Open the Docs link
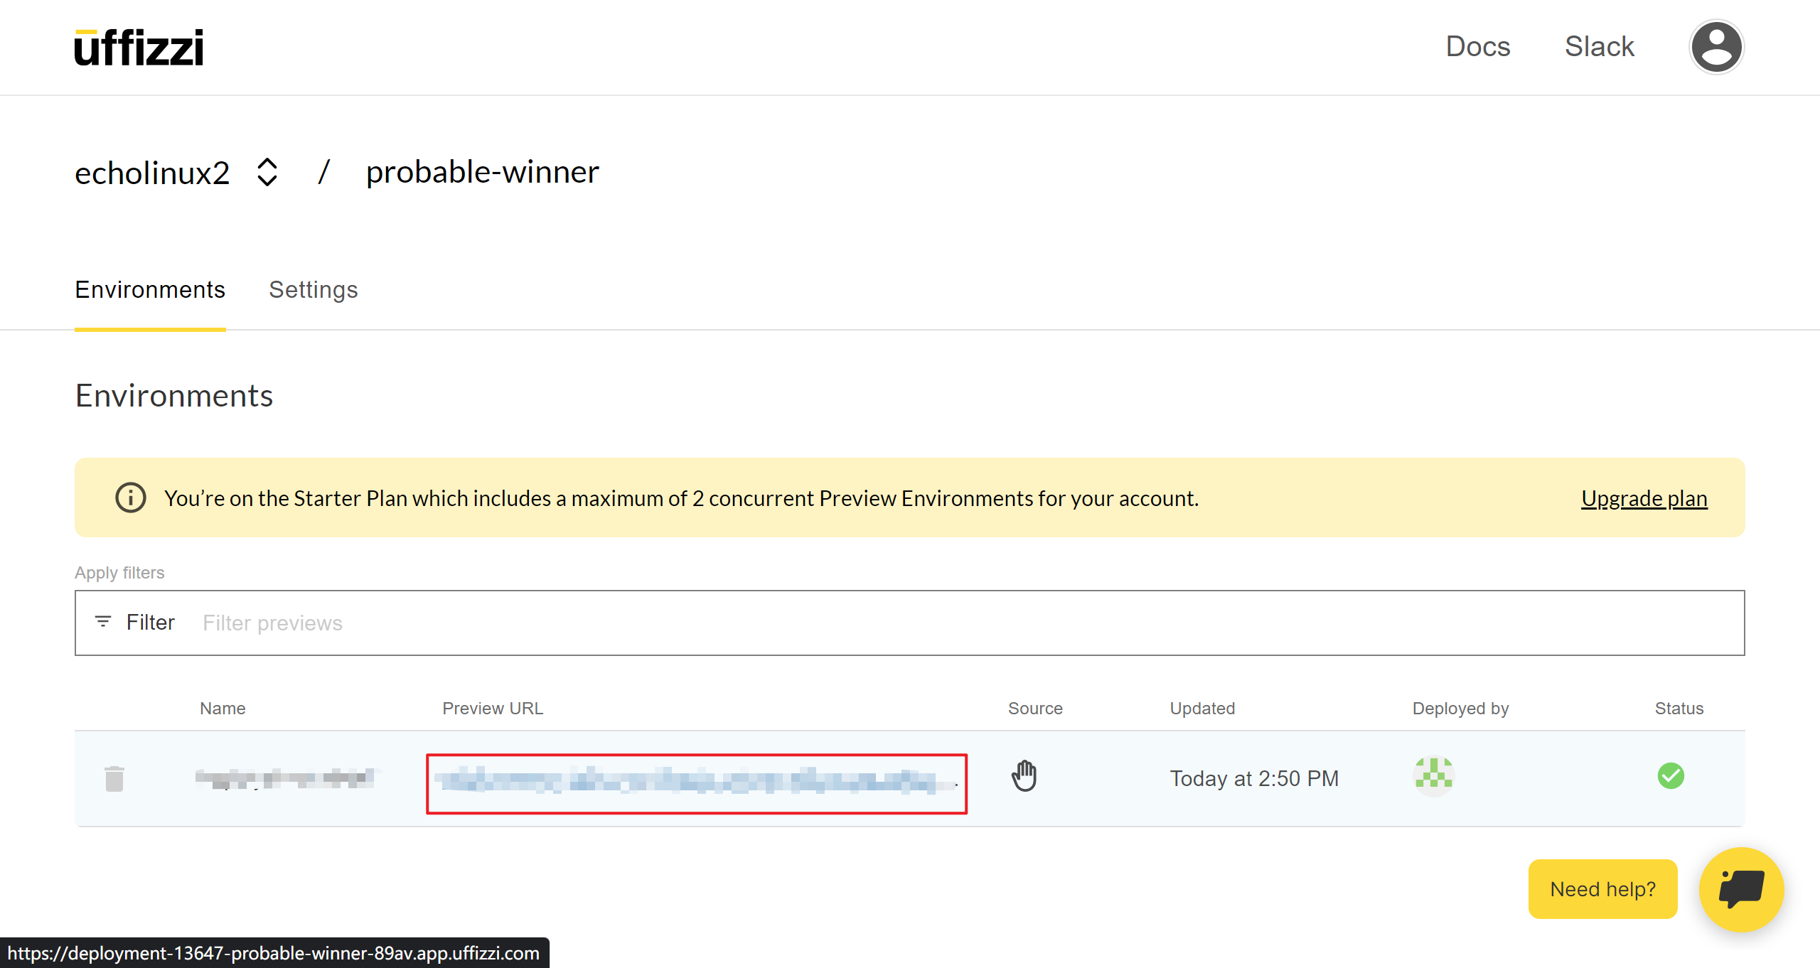This screenshot has width=1820, height=968. 1477,47
